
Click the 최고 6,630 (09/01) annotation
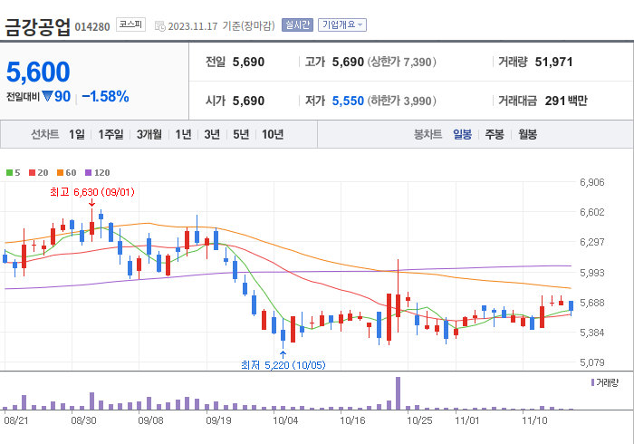tap(92, 192)
